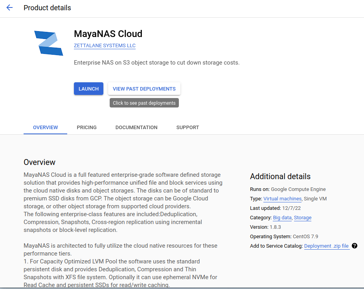Open the DOCUMENTATION tab
Image resolution: width=364 pixels, height=289 pixels.
136,128
